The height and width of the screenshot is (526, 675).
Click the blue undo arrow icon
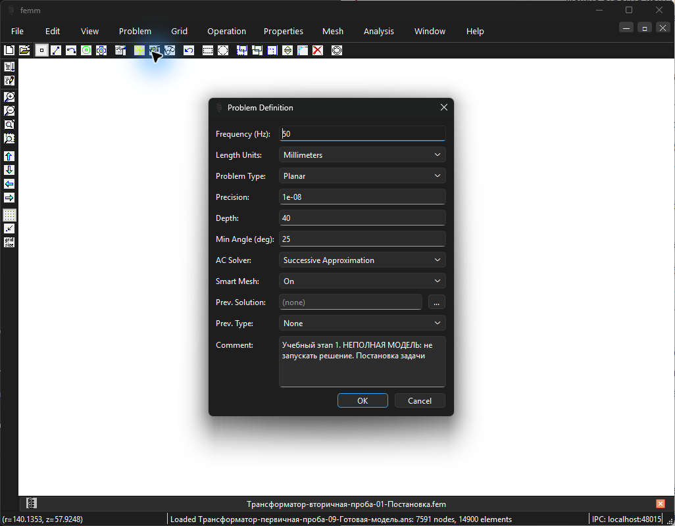pyautogui.click(x=189, y=51)
